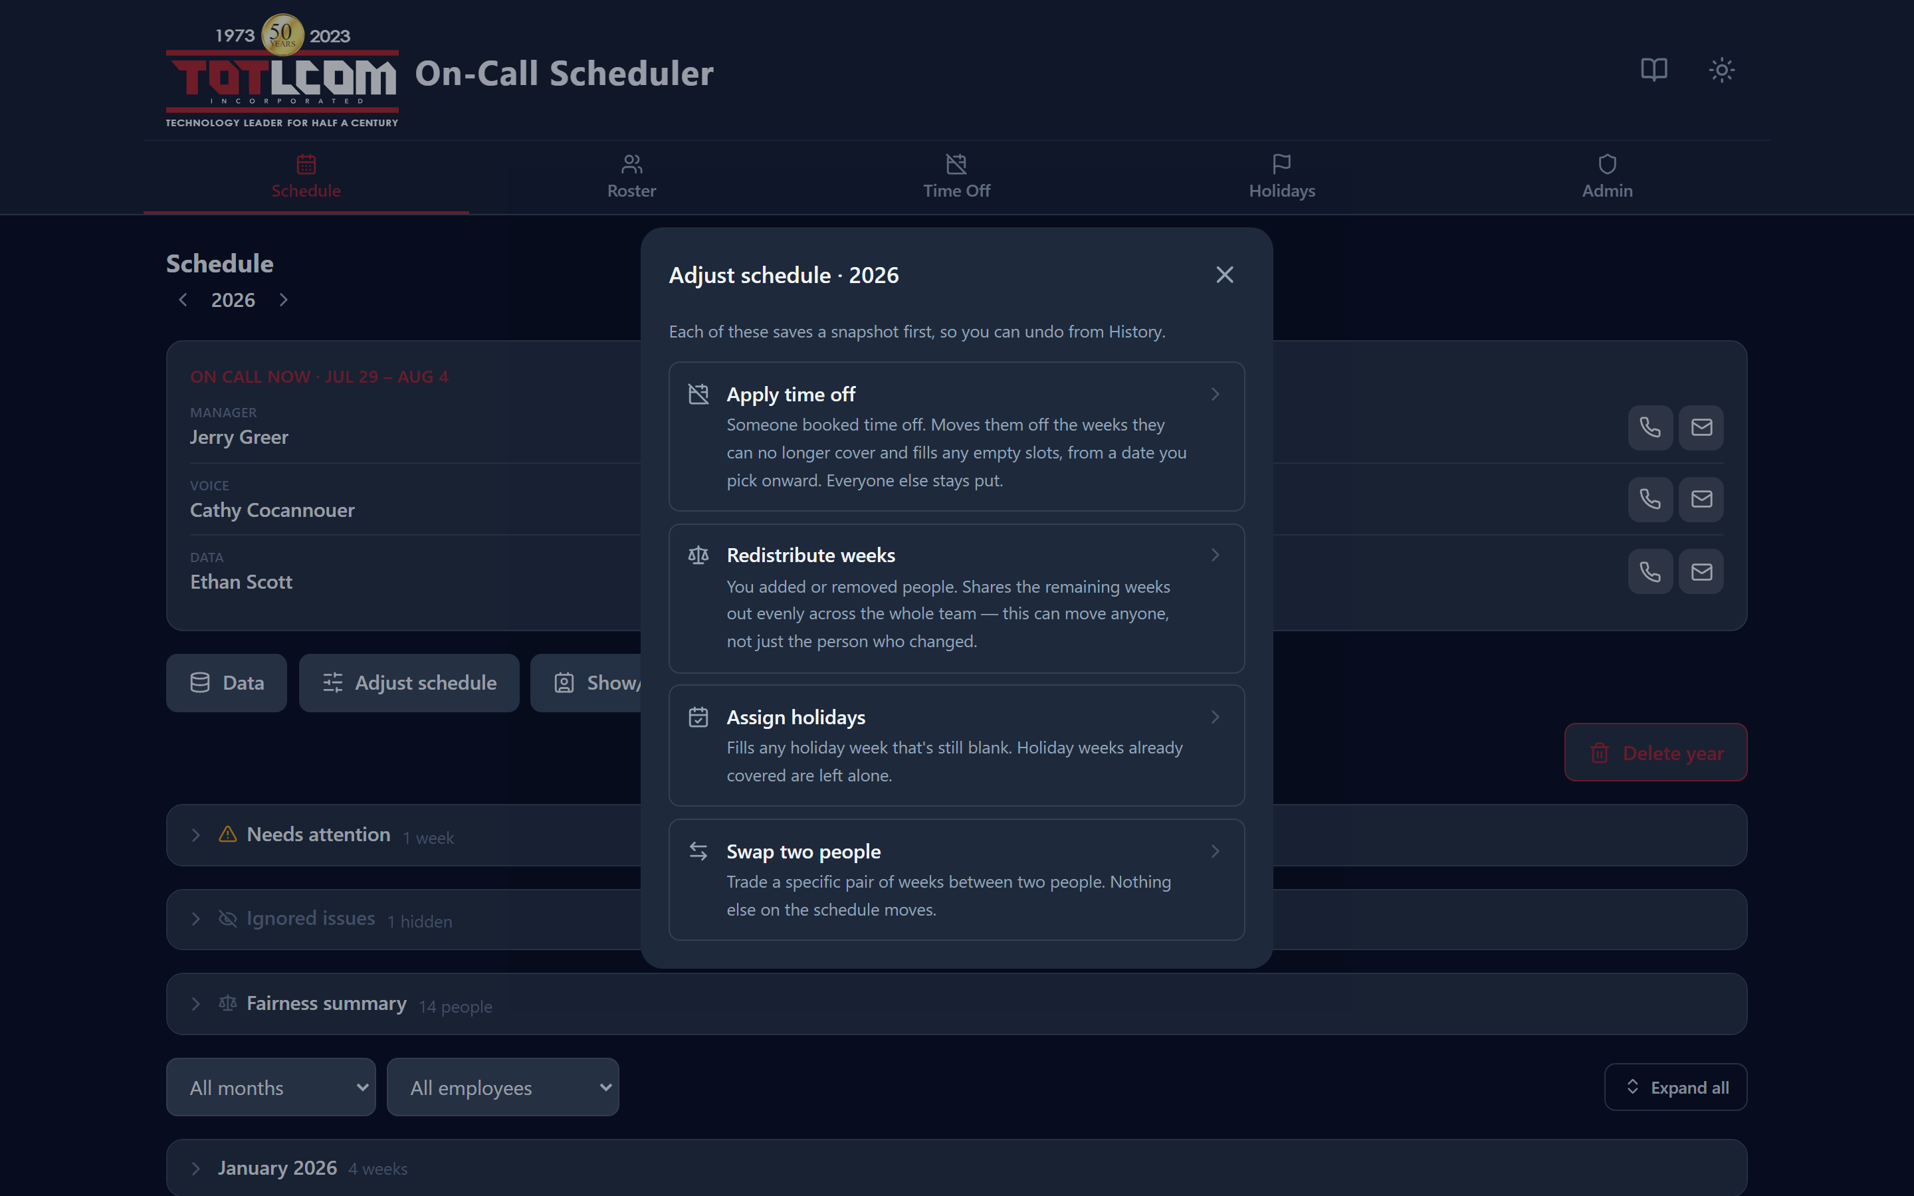Advance to next year arrow

tap(283, 300)
